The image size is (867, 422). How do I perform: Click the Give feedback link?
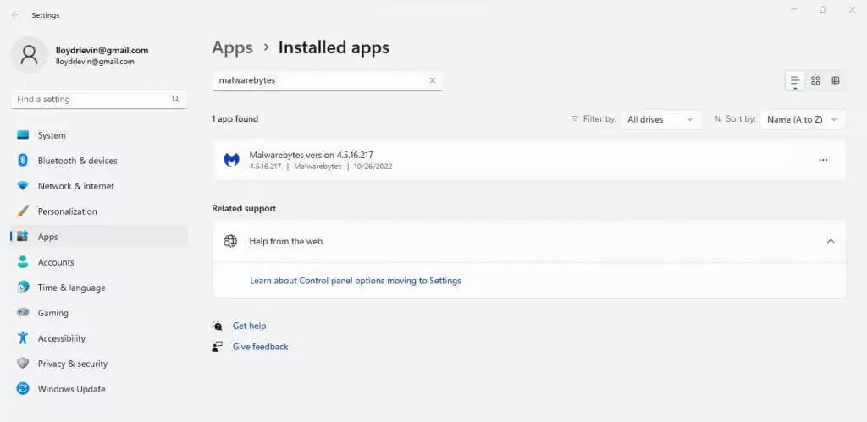(x=261, y=347)
